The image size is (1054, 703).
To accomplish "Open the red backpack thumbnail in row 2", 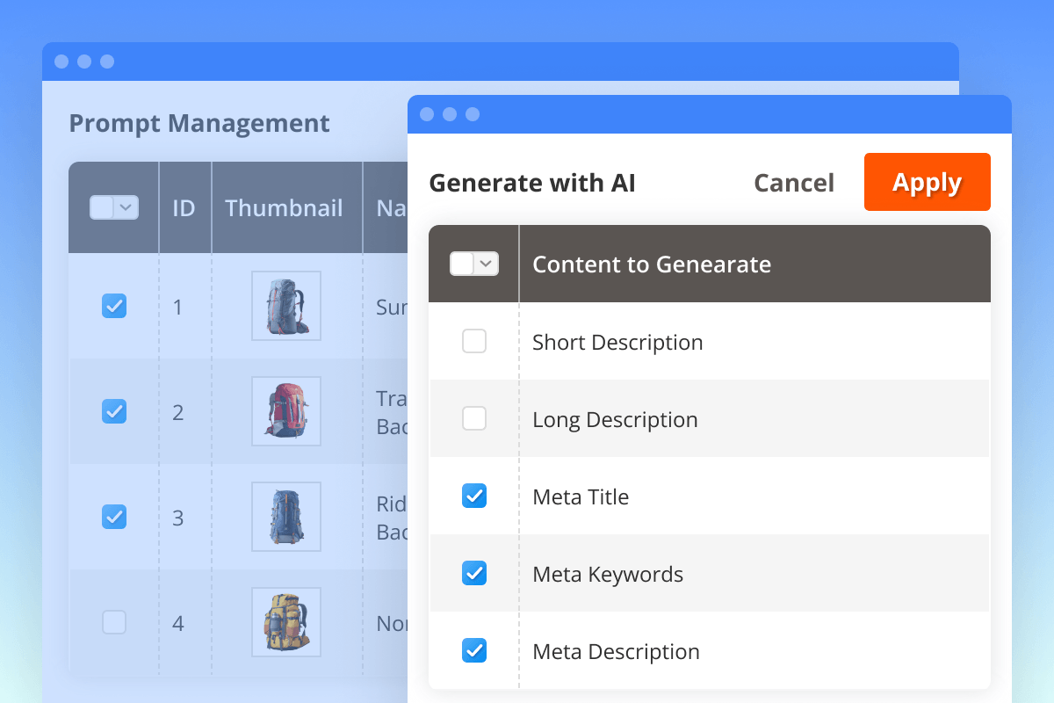I will [286, 411].
